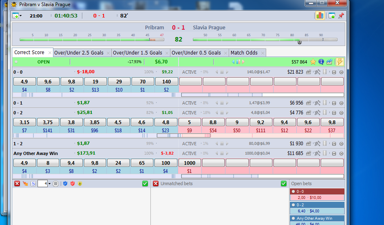
Task: Select Any Other Away Win open bet radio
Action: pos(293,218)
